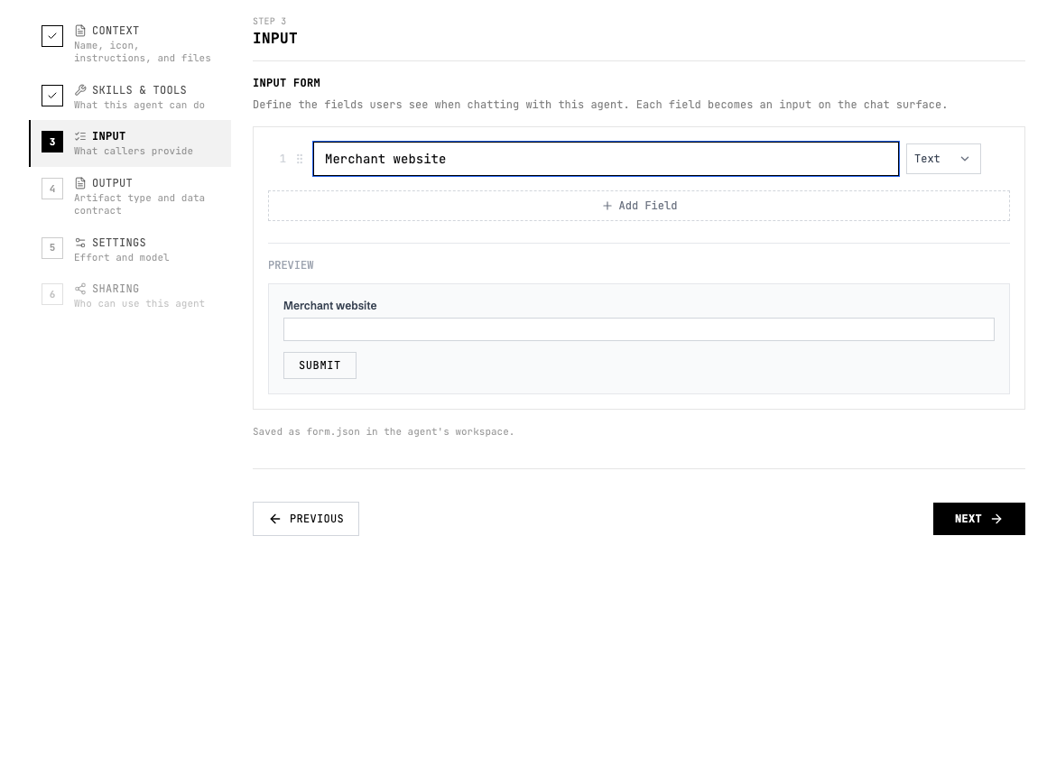This screenshot has width=1047, height=767.
Task: Continue with the Next button
Action: point(979,519)
